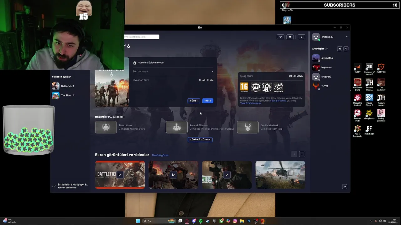Open Pummel Party desktop shortcut
This screenshot has width=401, height=225.
[357, 115]
